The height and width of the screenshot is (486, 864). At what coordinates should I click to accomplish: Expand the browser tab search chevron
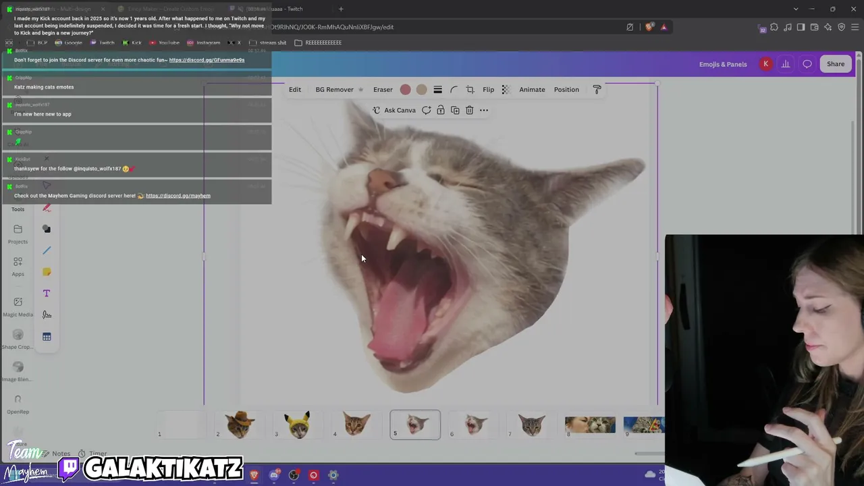(796, 9)
